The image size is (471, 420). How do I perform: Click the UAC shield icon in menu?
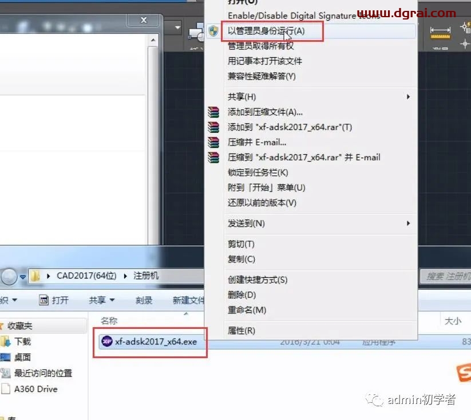tap(213, 31)
